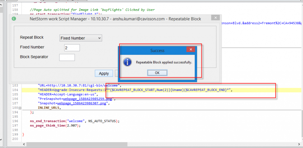Click the Apply button
The image size is (303, 148).
click(104, 73)
